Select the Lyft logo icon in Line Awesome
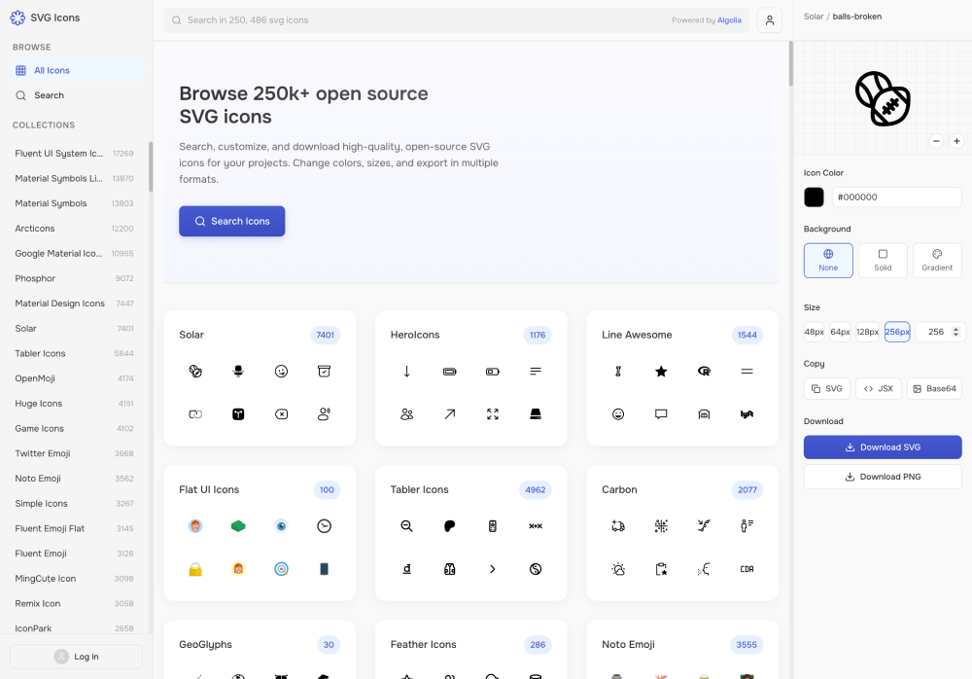This screenshot has height=679, width=972. point(746,414)
